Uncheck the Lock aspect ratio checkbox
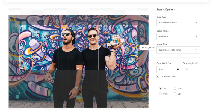This screenshot has height=110, width=213. [x=158, y=76]
